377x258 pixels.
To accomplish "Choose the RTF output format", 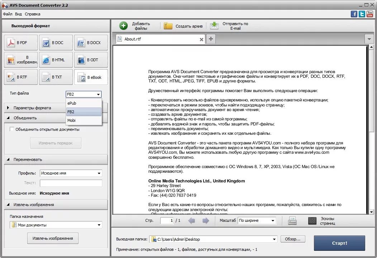I will point(21,77).
